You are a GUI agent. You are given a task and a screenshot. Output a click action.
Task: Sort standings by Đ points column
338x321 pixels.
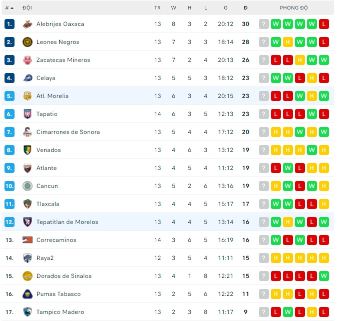click(x=245, y=8)
